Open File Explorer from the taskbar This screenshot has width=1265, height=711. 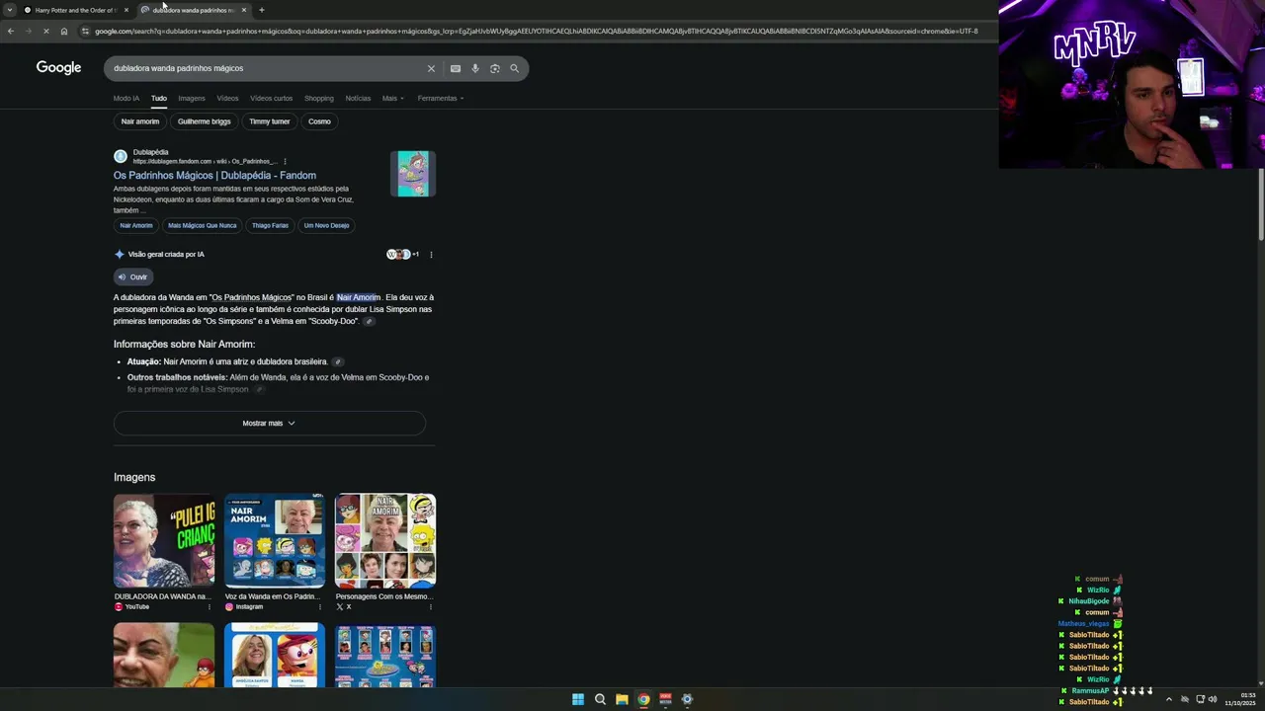(622, 699)
